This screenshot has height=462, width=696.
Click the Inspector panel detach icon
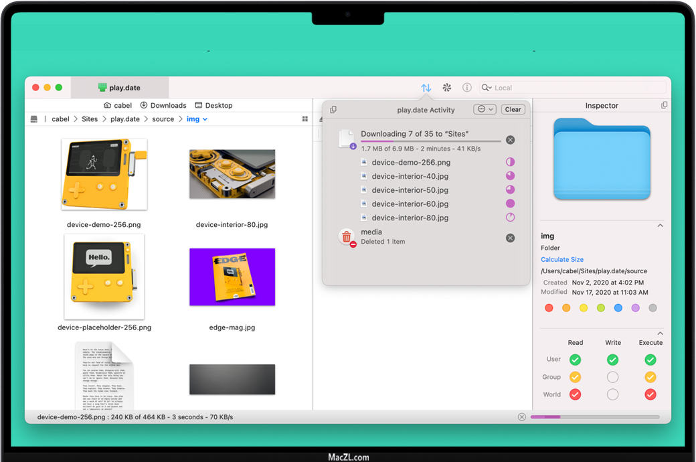[664, 106]
